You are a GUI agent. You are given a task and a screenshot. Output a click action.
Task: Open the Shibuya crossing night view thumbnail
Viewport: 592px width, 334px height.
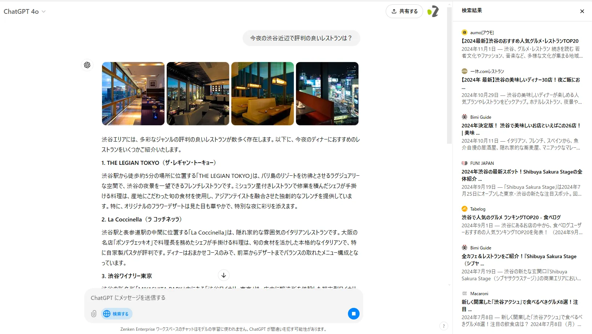[327, 94]
